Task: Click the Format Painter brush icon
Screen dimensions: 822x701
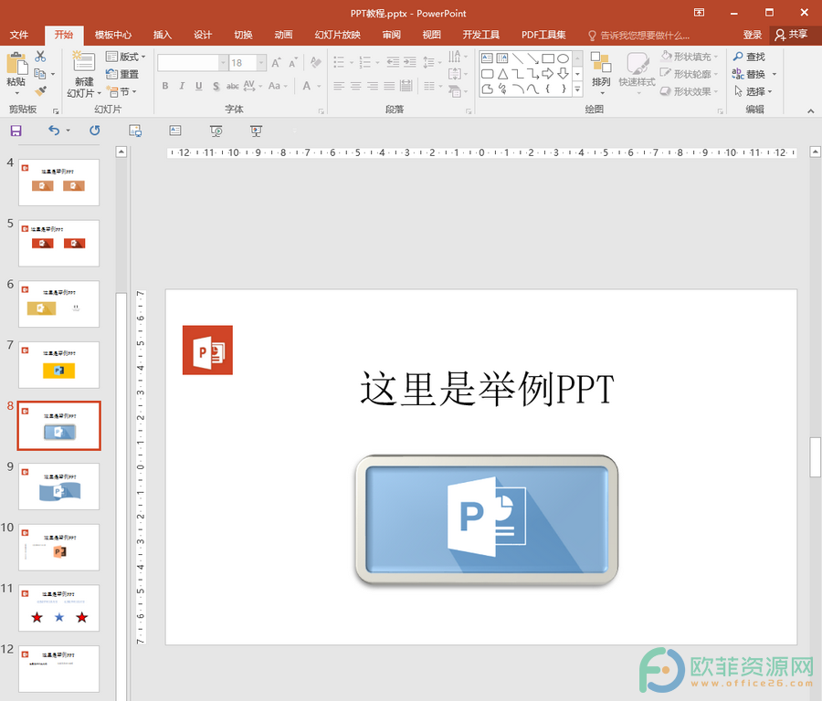Action: pos(40,91)
